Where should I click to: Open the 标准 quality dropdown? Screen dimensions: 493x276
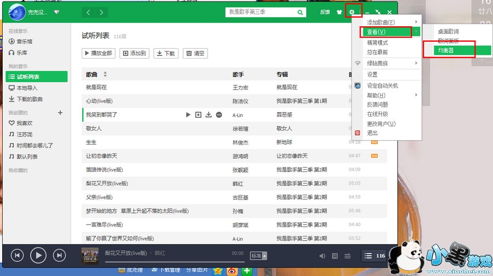pyautogui.click(x=258, y=255)
